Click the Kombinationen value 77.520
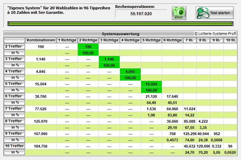The image size is (241, 160). 40,109
